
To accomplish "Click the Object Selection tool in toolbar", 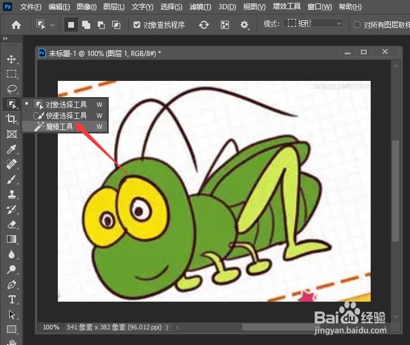I will coord(11,104).
